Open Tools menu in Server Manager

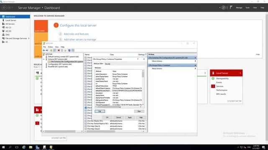coord(247,7)
